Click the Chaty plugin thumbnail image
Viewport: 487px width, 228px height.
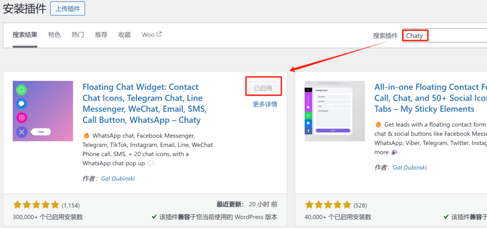pos(43,111)
